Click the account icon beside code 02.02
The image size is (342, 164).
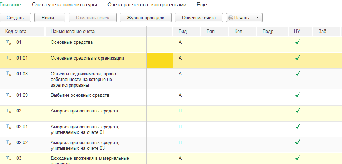coord(8,142)
